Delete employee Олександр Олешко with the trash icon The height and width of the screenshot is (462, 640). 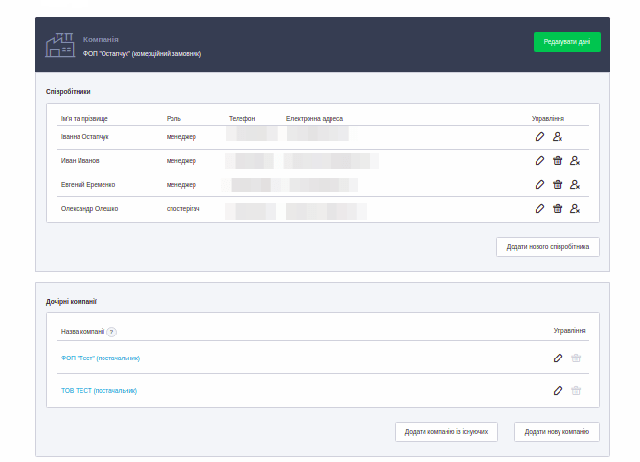[558, 208]
